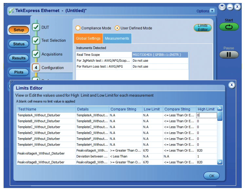Click the mail icon in title bar
The height and width of the screenshot is (190, 245).
222,7
